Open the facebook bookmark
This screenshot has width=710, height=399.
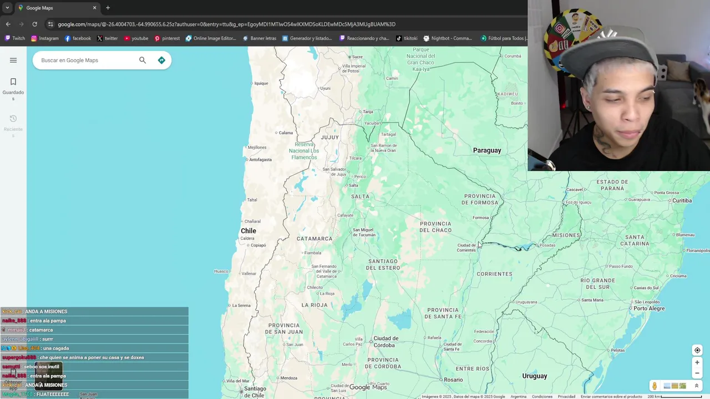tap(78, 38)
